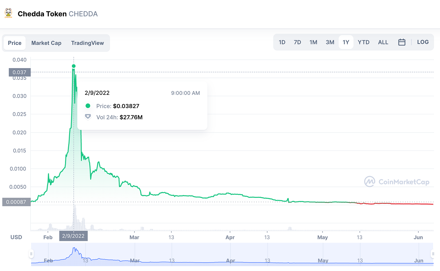Grab the right range selector handle
440x271 pixels.
(433, 253)
